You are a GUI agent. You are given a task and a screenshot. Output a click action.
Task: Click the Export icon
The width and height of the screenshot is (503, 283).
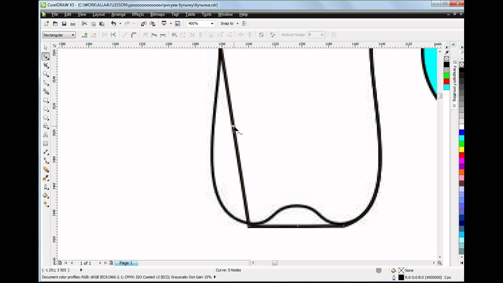(152, 24)
